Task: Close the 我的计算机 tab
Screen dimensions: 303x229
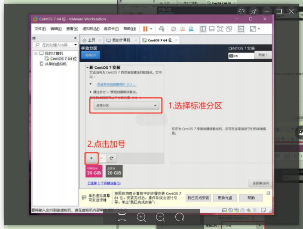Action: tap(136, 40)
